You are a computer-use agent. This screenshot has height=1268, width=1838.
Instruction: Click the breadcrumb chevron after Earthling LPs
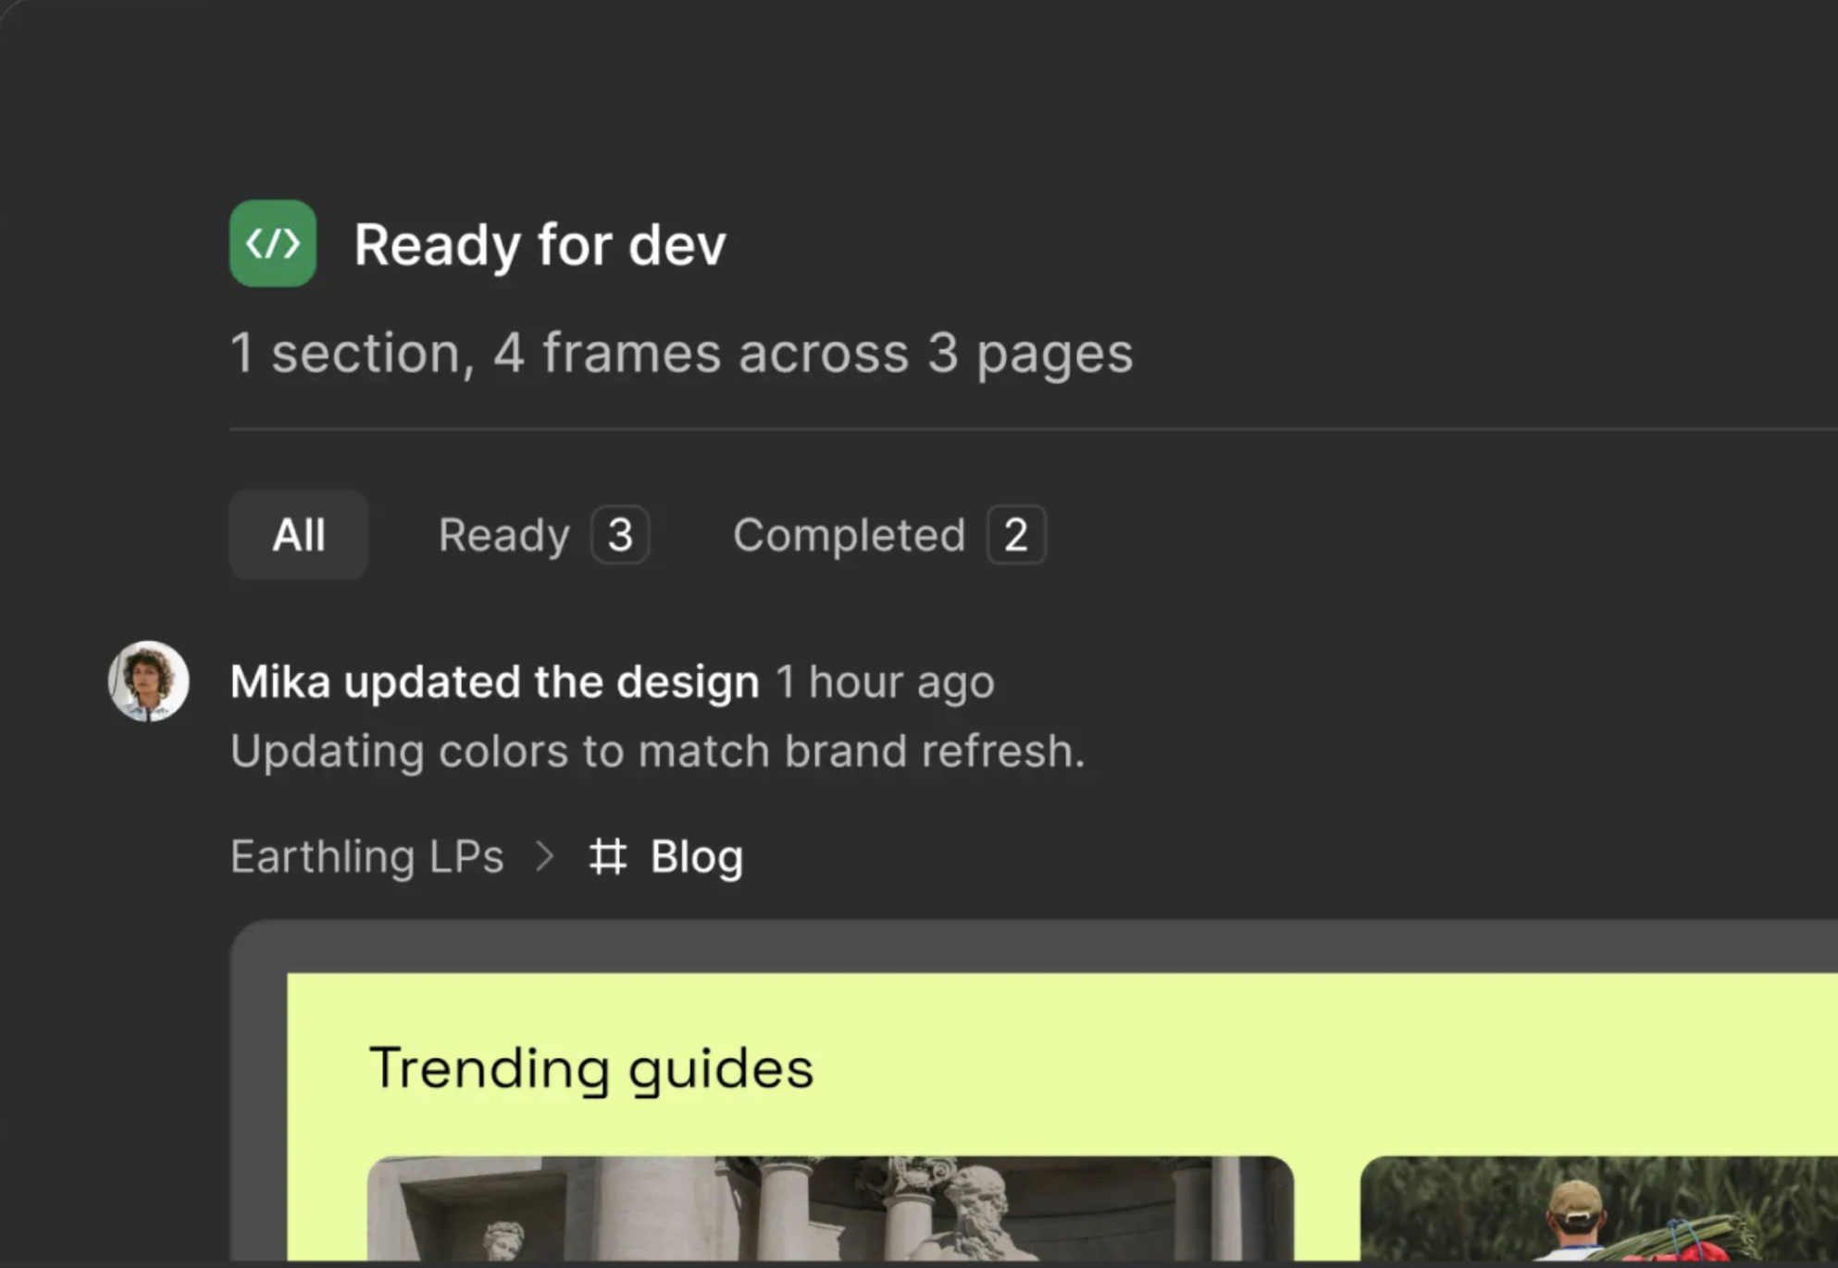[546, 856]
